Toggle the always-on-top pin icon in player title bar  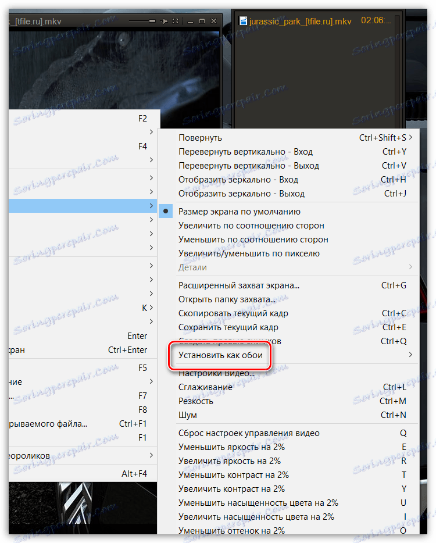coord(164,21)
